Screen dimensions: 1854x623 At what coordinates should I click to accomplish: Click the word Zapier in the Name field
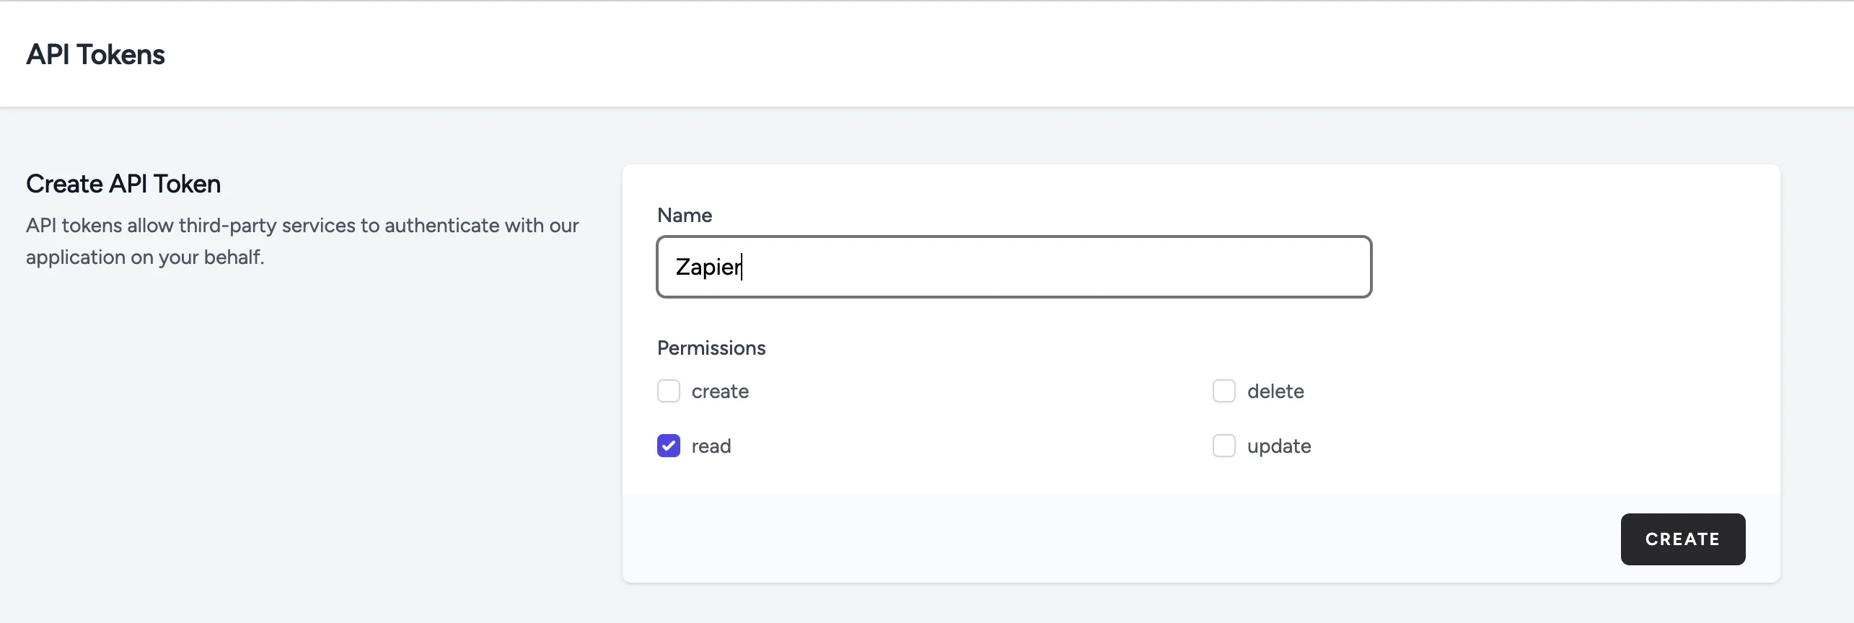click(707, 267)
